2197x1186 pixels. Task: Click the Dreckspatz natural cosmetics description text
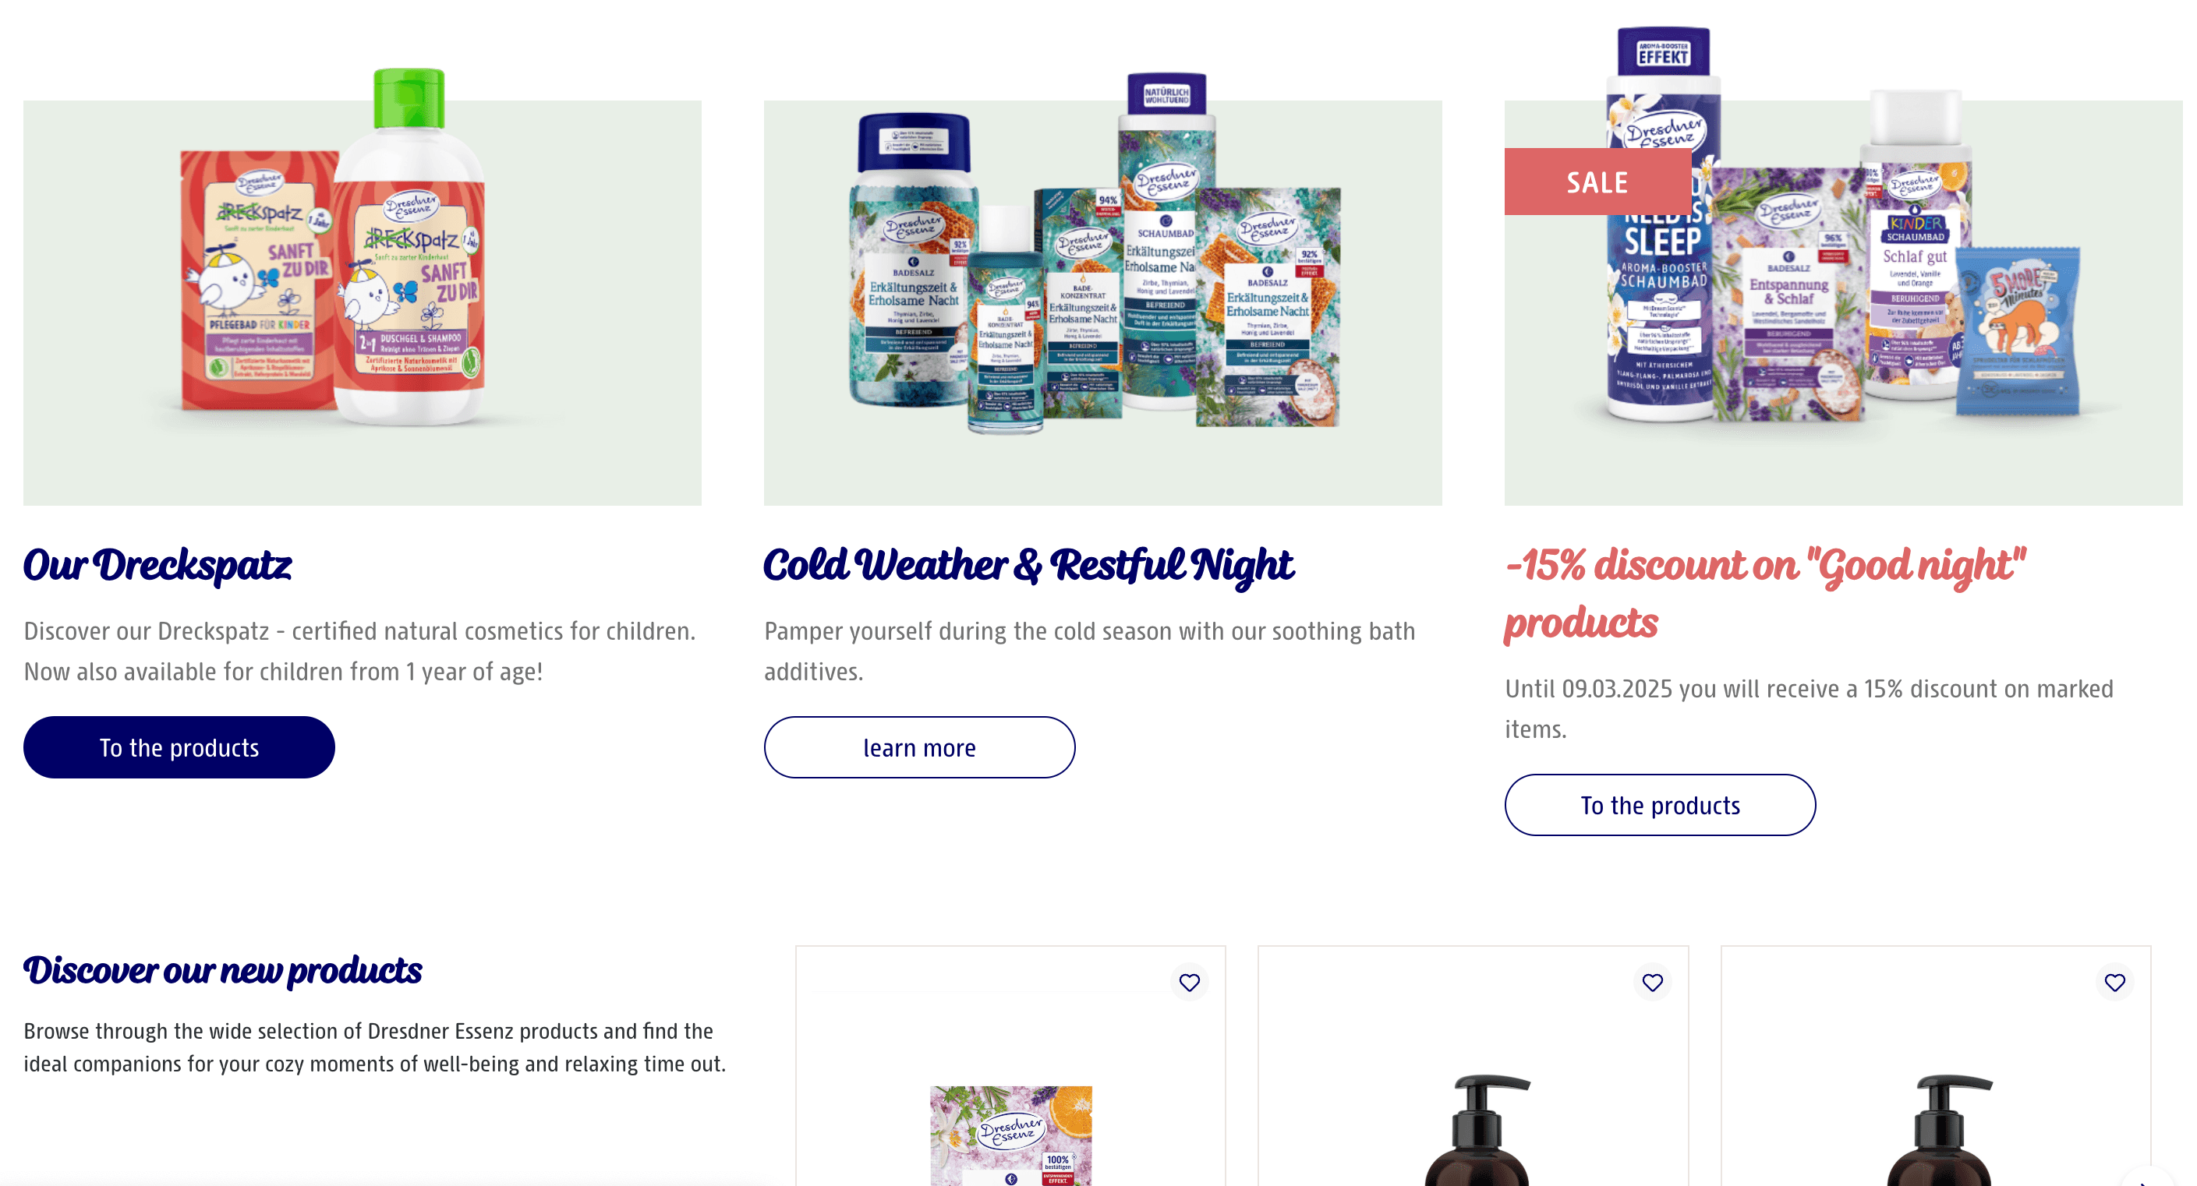coord(360,651)
